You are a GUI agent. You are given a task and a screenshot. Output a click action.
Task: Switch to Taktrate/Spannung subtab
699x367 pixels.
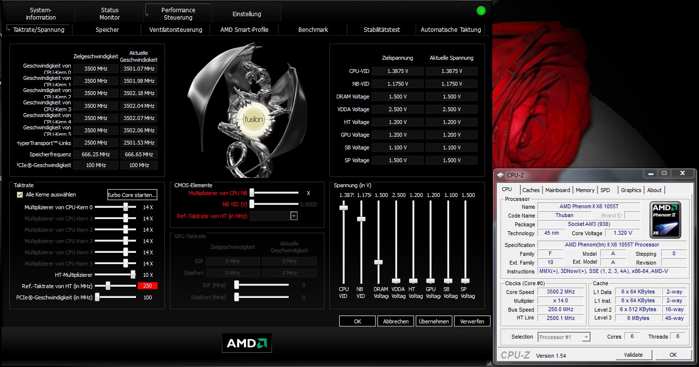pos(38,29)
